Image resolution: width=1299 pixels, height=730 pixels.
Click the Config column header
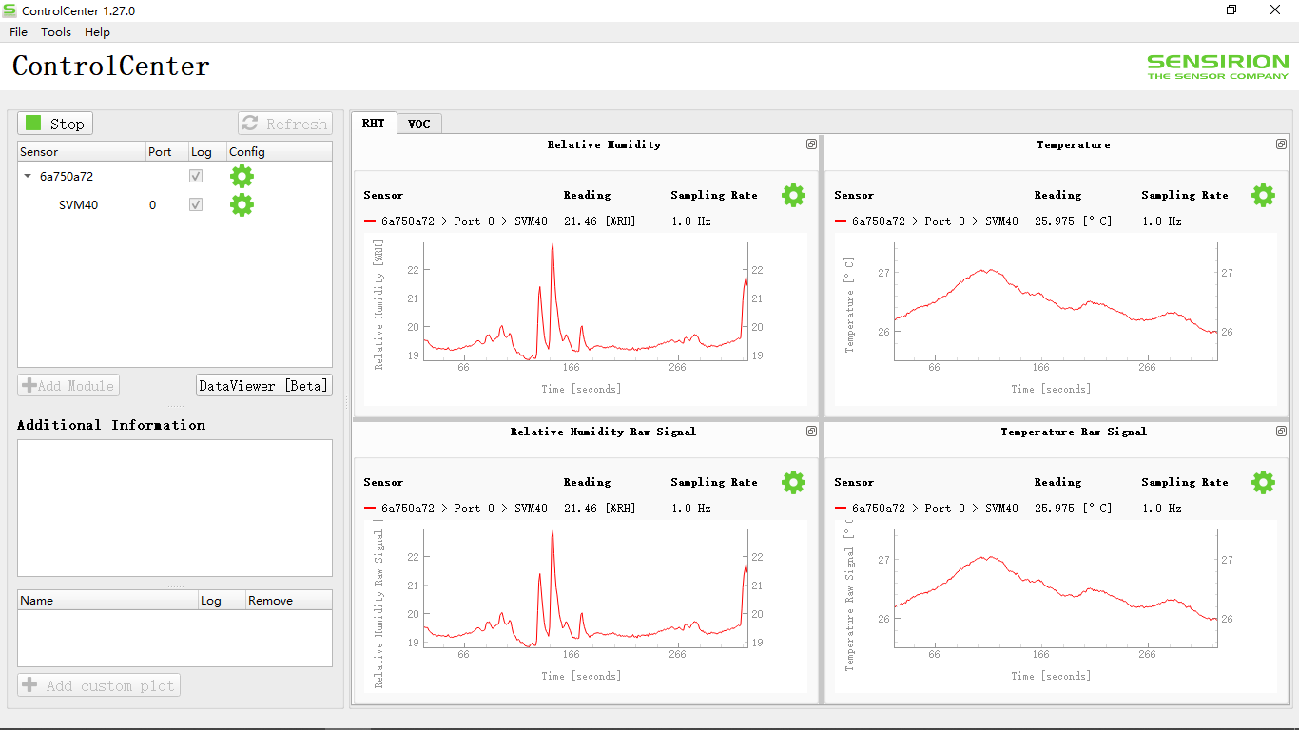click(x=279, y=152)
